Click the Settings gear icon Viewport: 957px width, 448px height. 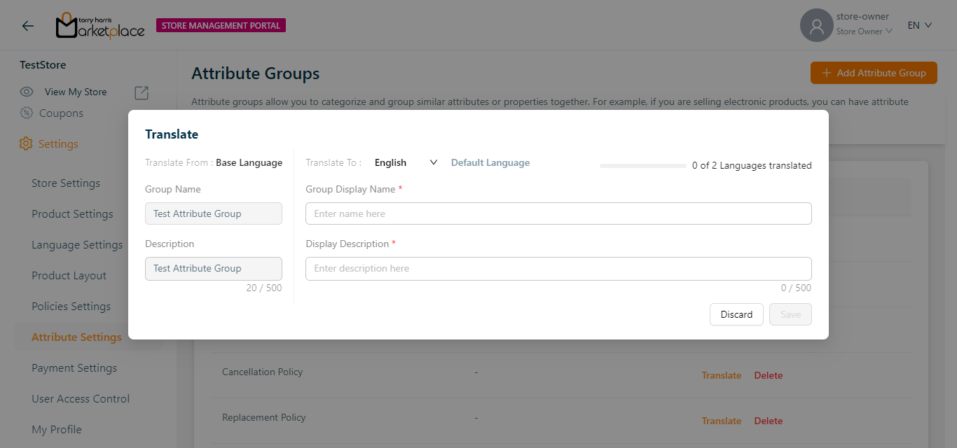point(26,143)
